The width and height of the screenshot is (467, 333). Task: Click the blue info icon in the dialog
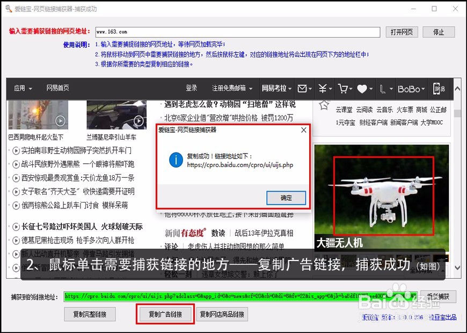pos(176,160)
